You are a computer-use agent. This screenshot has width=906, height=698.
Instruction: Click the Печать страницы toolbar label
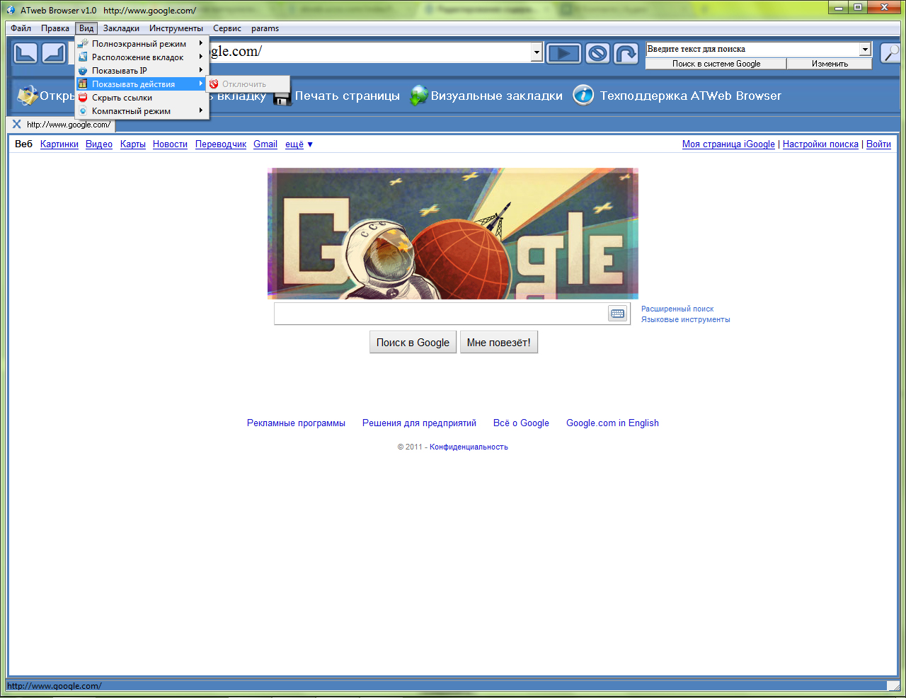pos(347,96)
